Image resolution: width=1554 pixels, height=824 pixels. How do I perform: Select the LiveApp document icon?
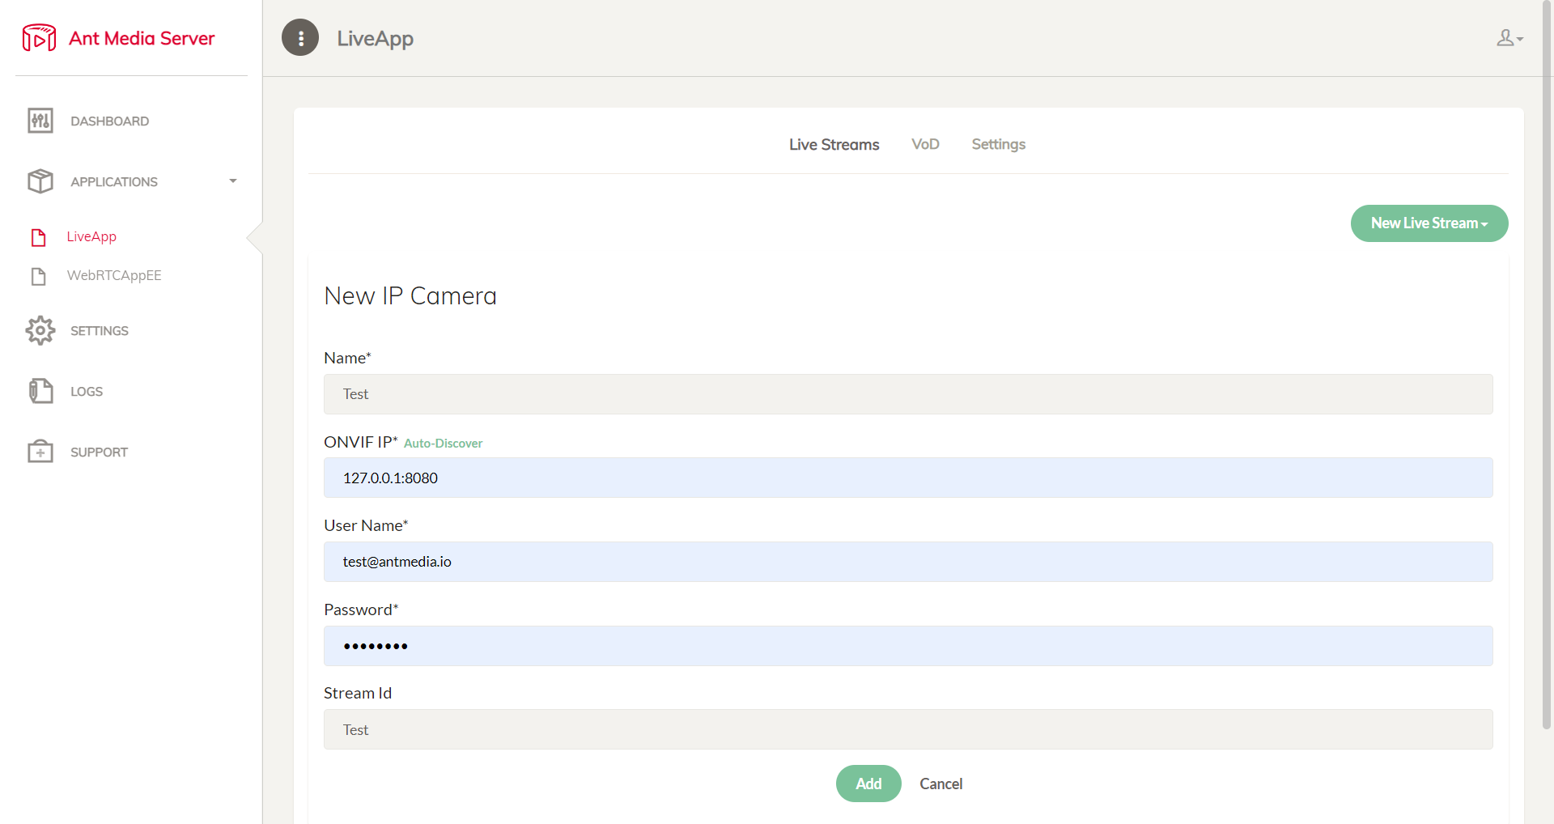[x=38, y=237]
